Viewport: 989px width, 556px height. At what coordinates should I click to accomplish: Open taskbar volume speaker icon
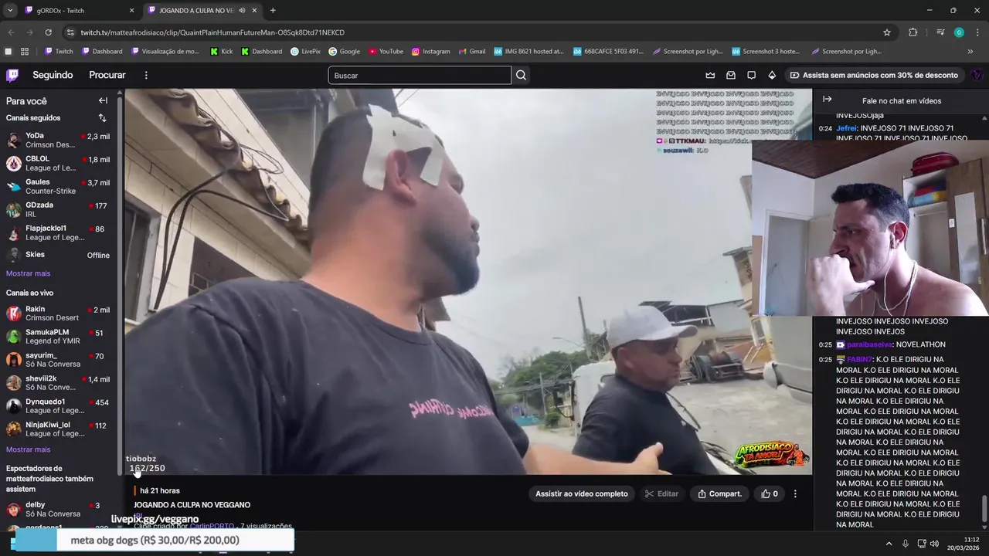[x=934, y=544]
